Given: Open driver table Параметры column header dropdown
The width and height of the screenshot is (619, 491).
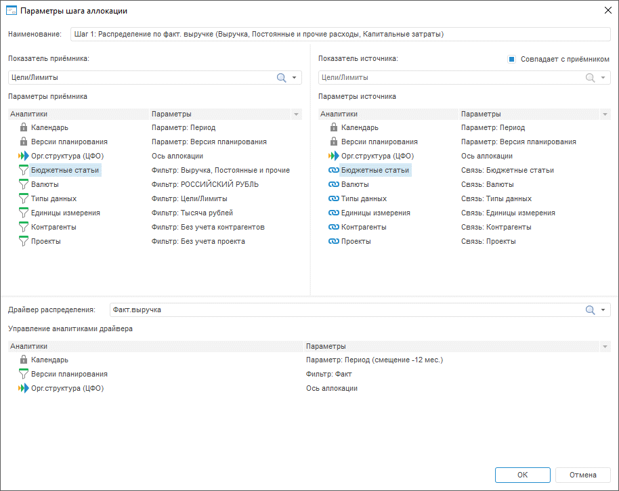Looking at the screenshot, I should click(605, 347).
